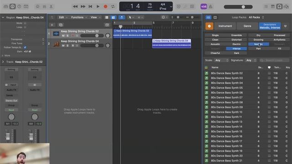292x164 pixels.
Task: Add a new track with plus button
Action: coord(52,25)
